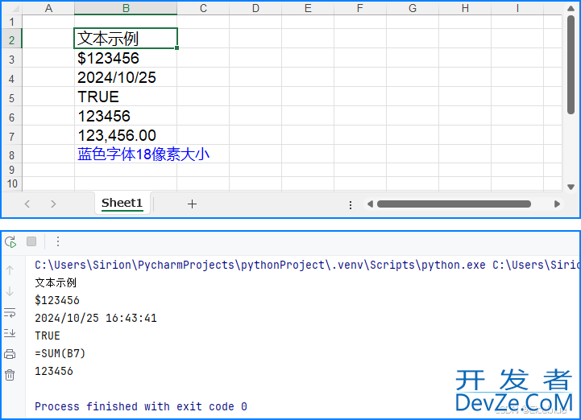Click the horizontal scrollbar left arrow
This screenshot has height=420, width=581.
(x=370, y=204)
